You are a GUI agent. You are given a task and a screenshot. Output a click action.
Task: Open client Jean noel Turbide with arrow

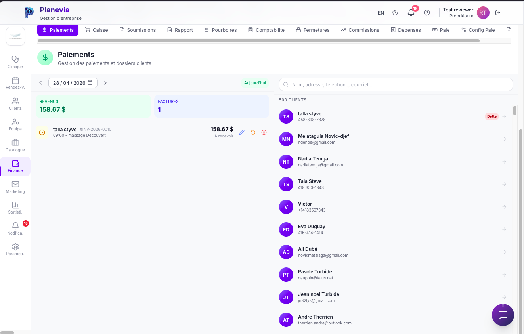click(504, 297)
